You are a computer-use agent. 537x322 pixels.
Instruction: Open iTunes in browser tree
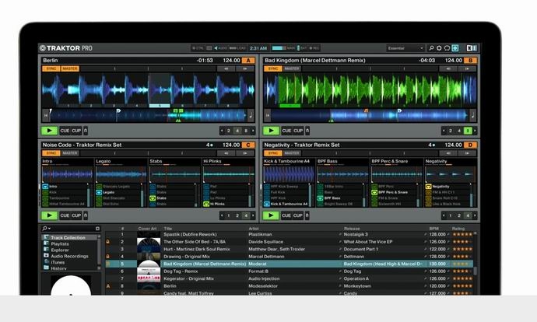[x=58, y=262]
